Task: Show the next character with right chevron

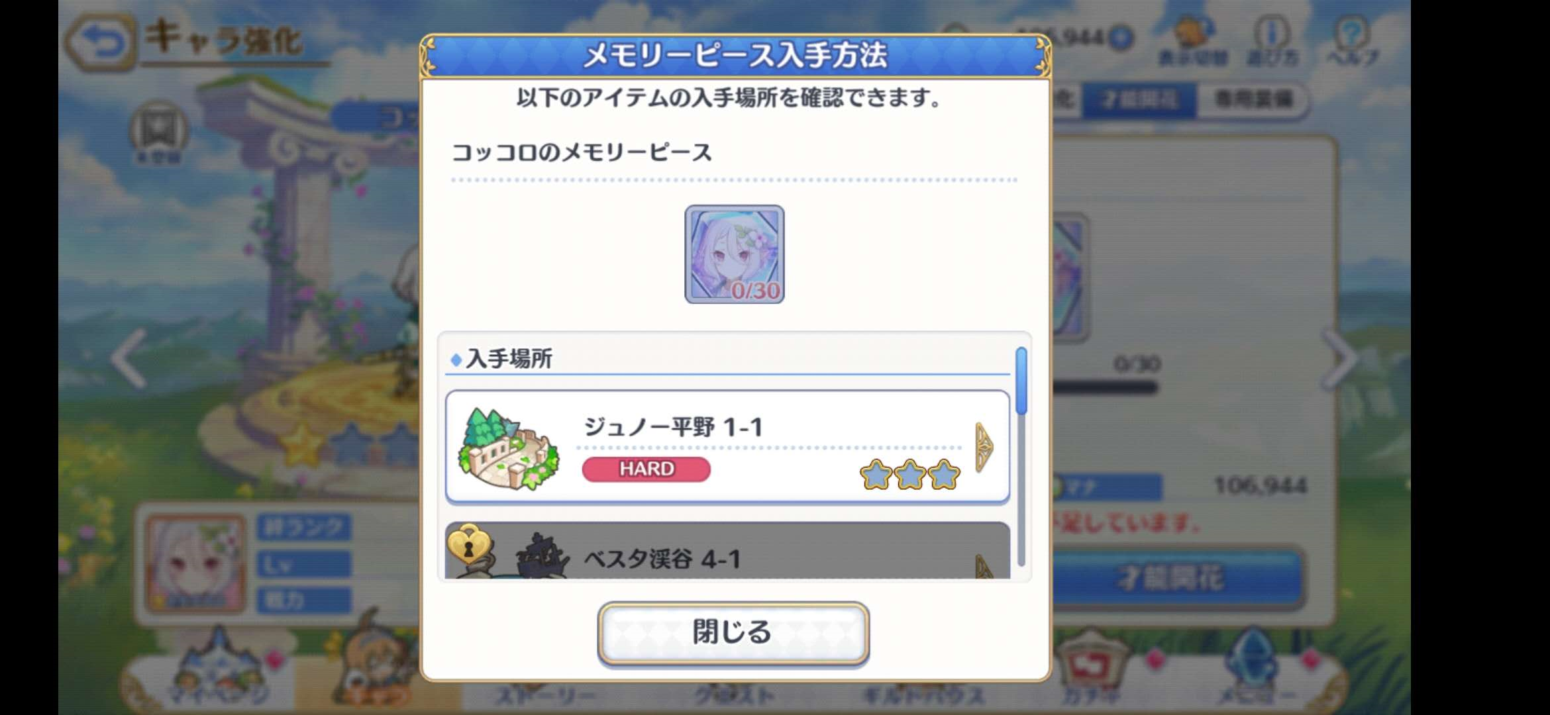Action: tap(1340, 359)
